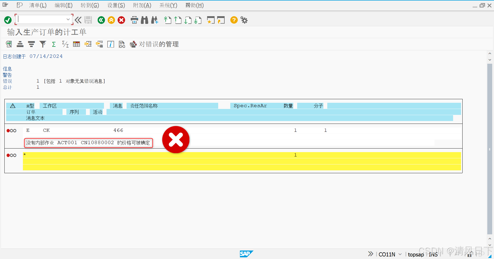Viewport: 494px width, 259px height.
Task: Select the 没有内部作业 error message text
Action: [x=88, y=143]
